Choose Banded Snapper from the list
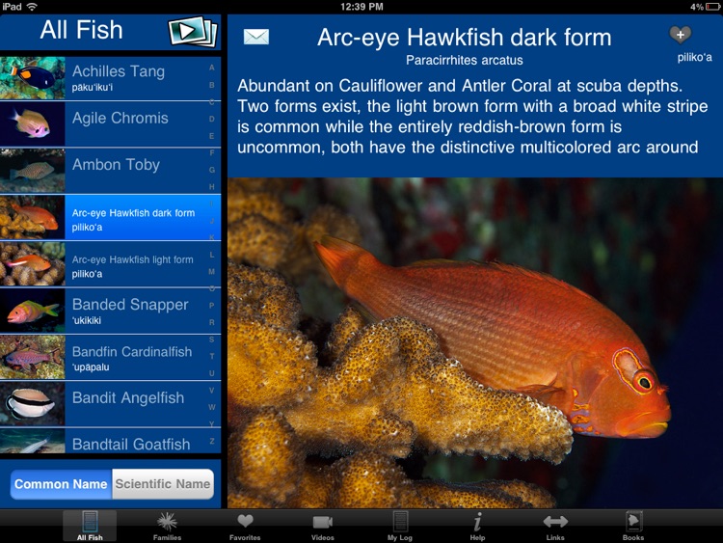Viewport: 723px width, 543px height. (x=110, y=311)
